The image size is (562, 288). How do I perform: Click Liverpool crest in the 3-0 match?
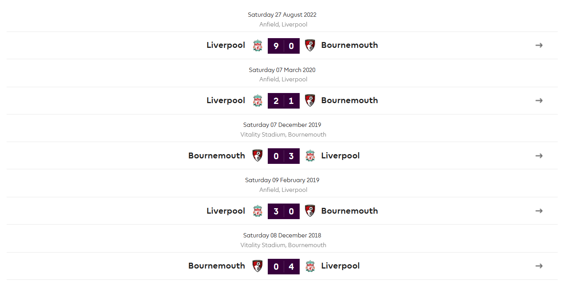[257, 211]
